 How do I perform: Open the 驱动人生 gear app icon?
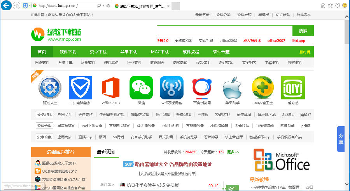tap(50, 88)
